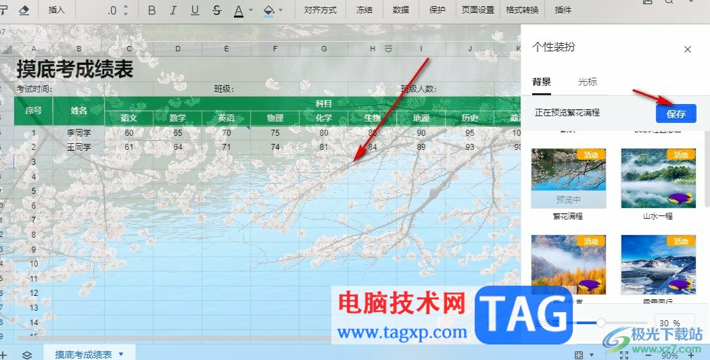710x360 pixels.
Task: Open the grid view mode icon
Action: [x=579, y=355]
